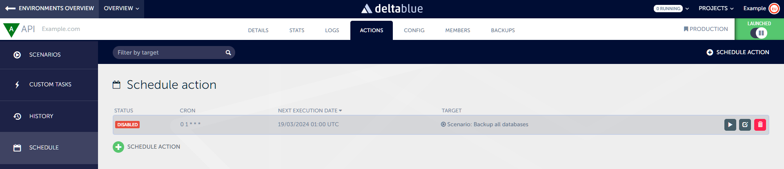Delete the scheduled backup action
The height and width of the screenshot is (169, 784).
[760, 125]
